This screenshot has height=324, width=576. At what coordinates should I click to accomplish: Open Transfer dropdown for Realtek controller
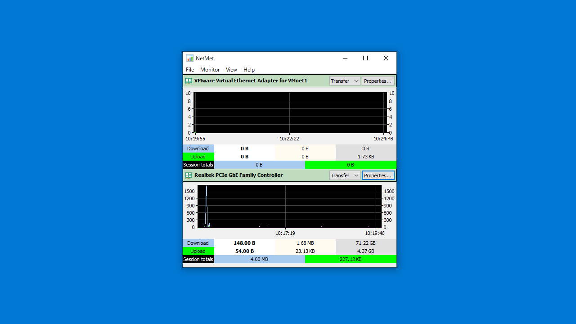pos(345,175)
